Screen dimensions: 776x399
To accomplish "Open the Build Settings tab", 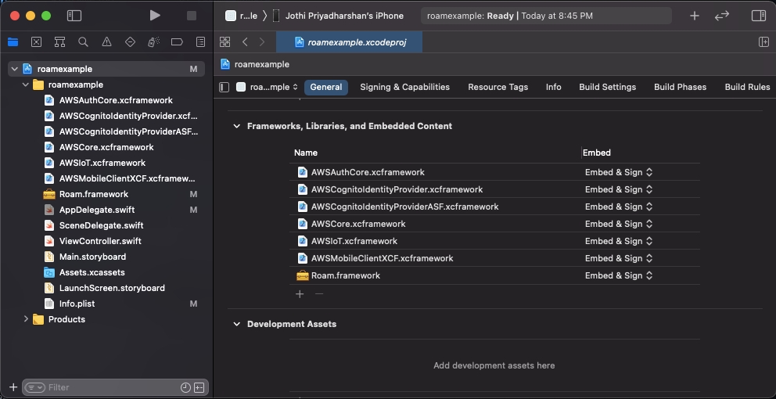I will tap(607, 87).
